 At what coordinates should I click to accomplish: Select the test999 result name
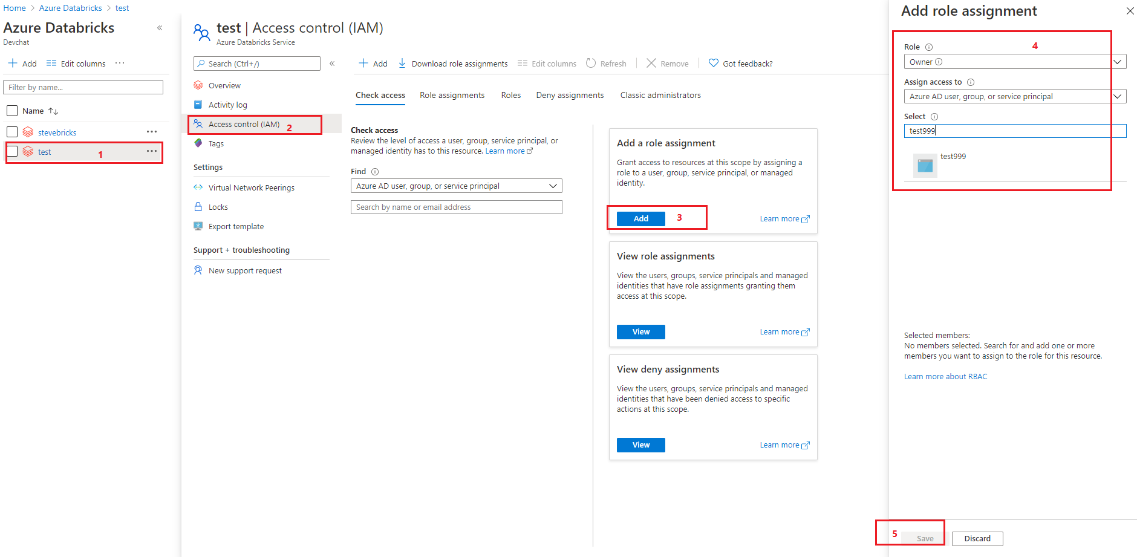(x=953, y=157)
